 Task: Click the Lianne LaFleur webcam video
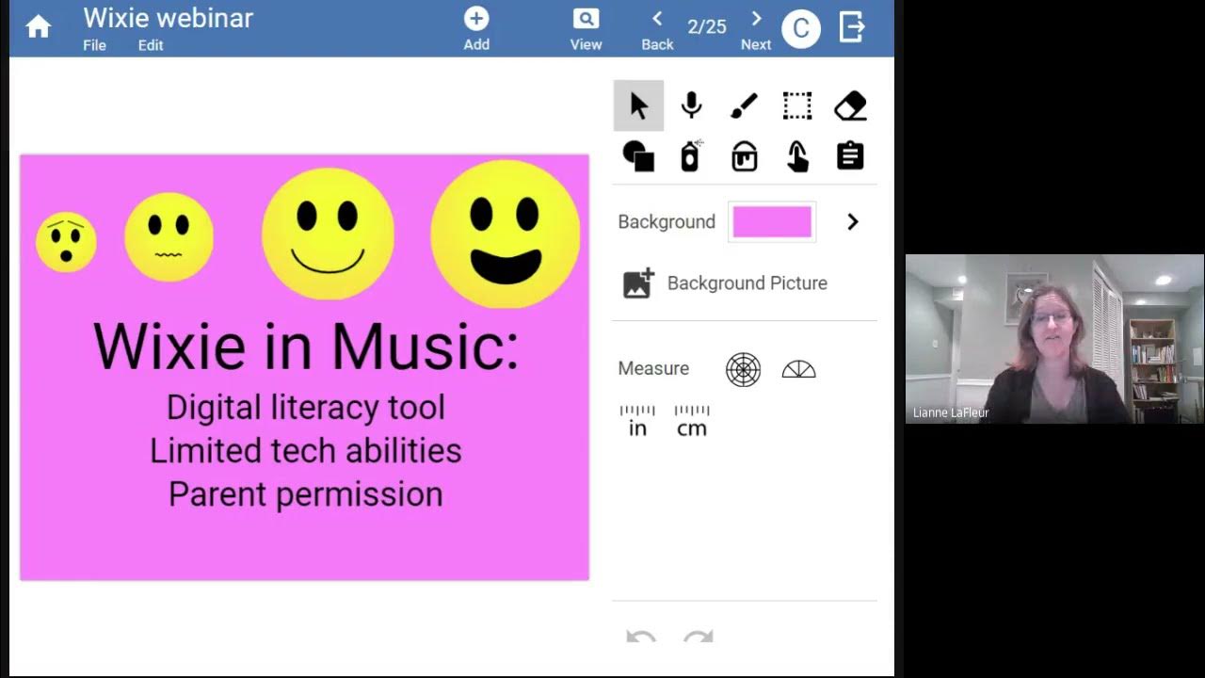point(1054,339)
